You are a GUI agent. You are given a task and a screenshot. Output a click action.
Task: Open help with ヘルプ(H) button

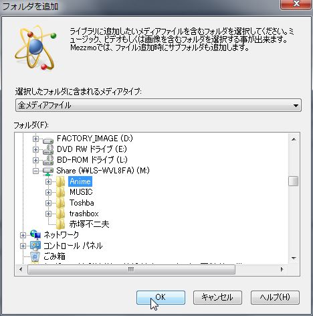point(275,297)
